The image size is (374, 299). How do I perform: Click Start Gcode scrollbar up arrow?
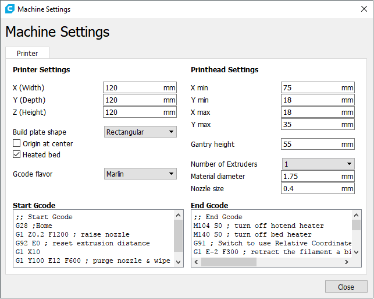coord(178,215)
